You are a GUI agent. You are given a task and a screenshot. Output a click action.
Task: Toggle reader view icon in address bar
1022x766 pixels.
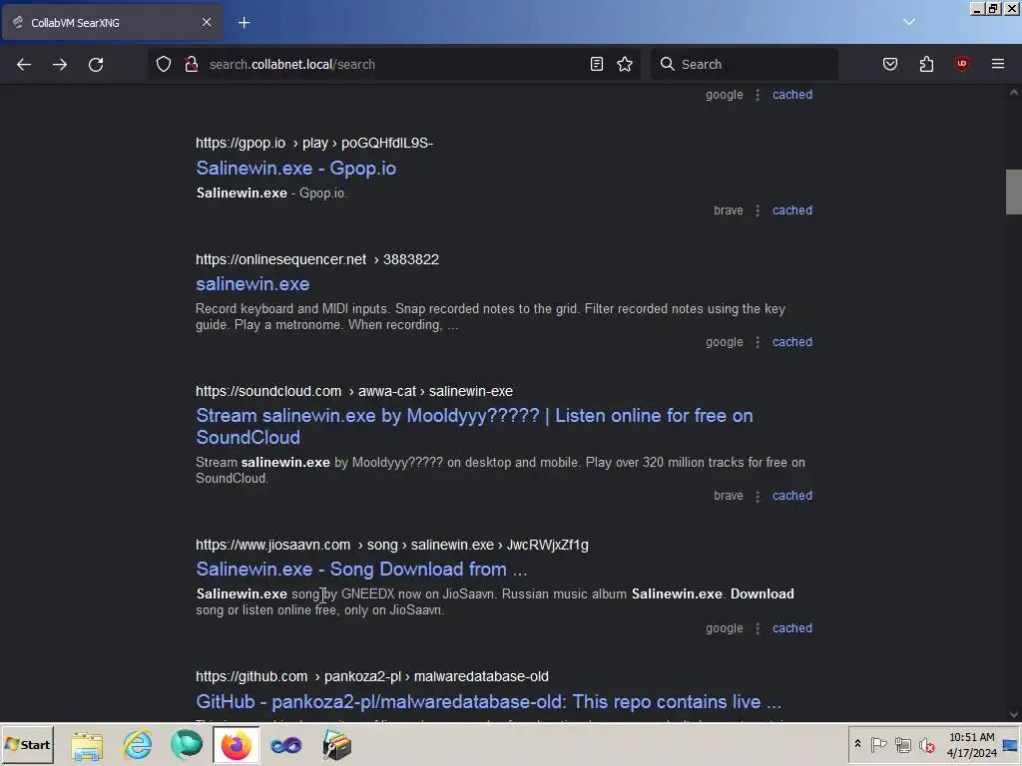(597, 64)
